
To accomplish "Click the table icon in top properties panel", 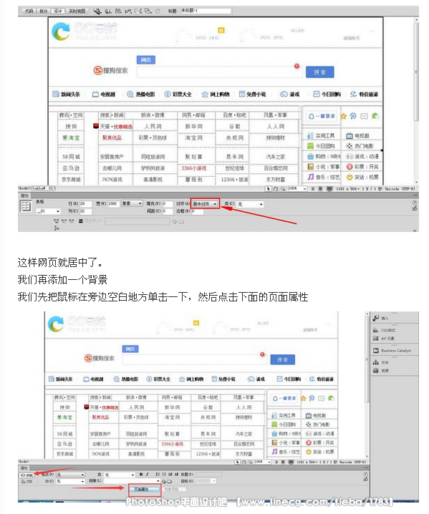I will click(x=26, y=206).
